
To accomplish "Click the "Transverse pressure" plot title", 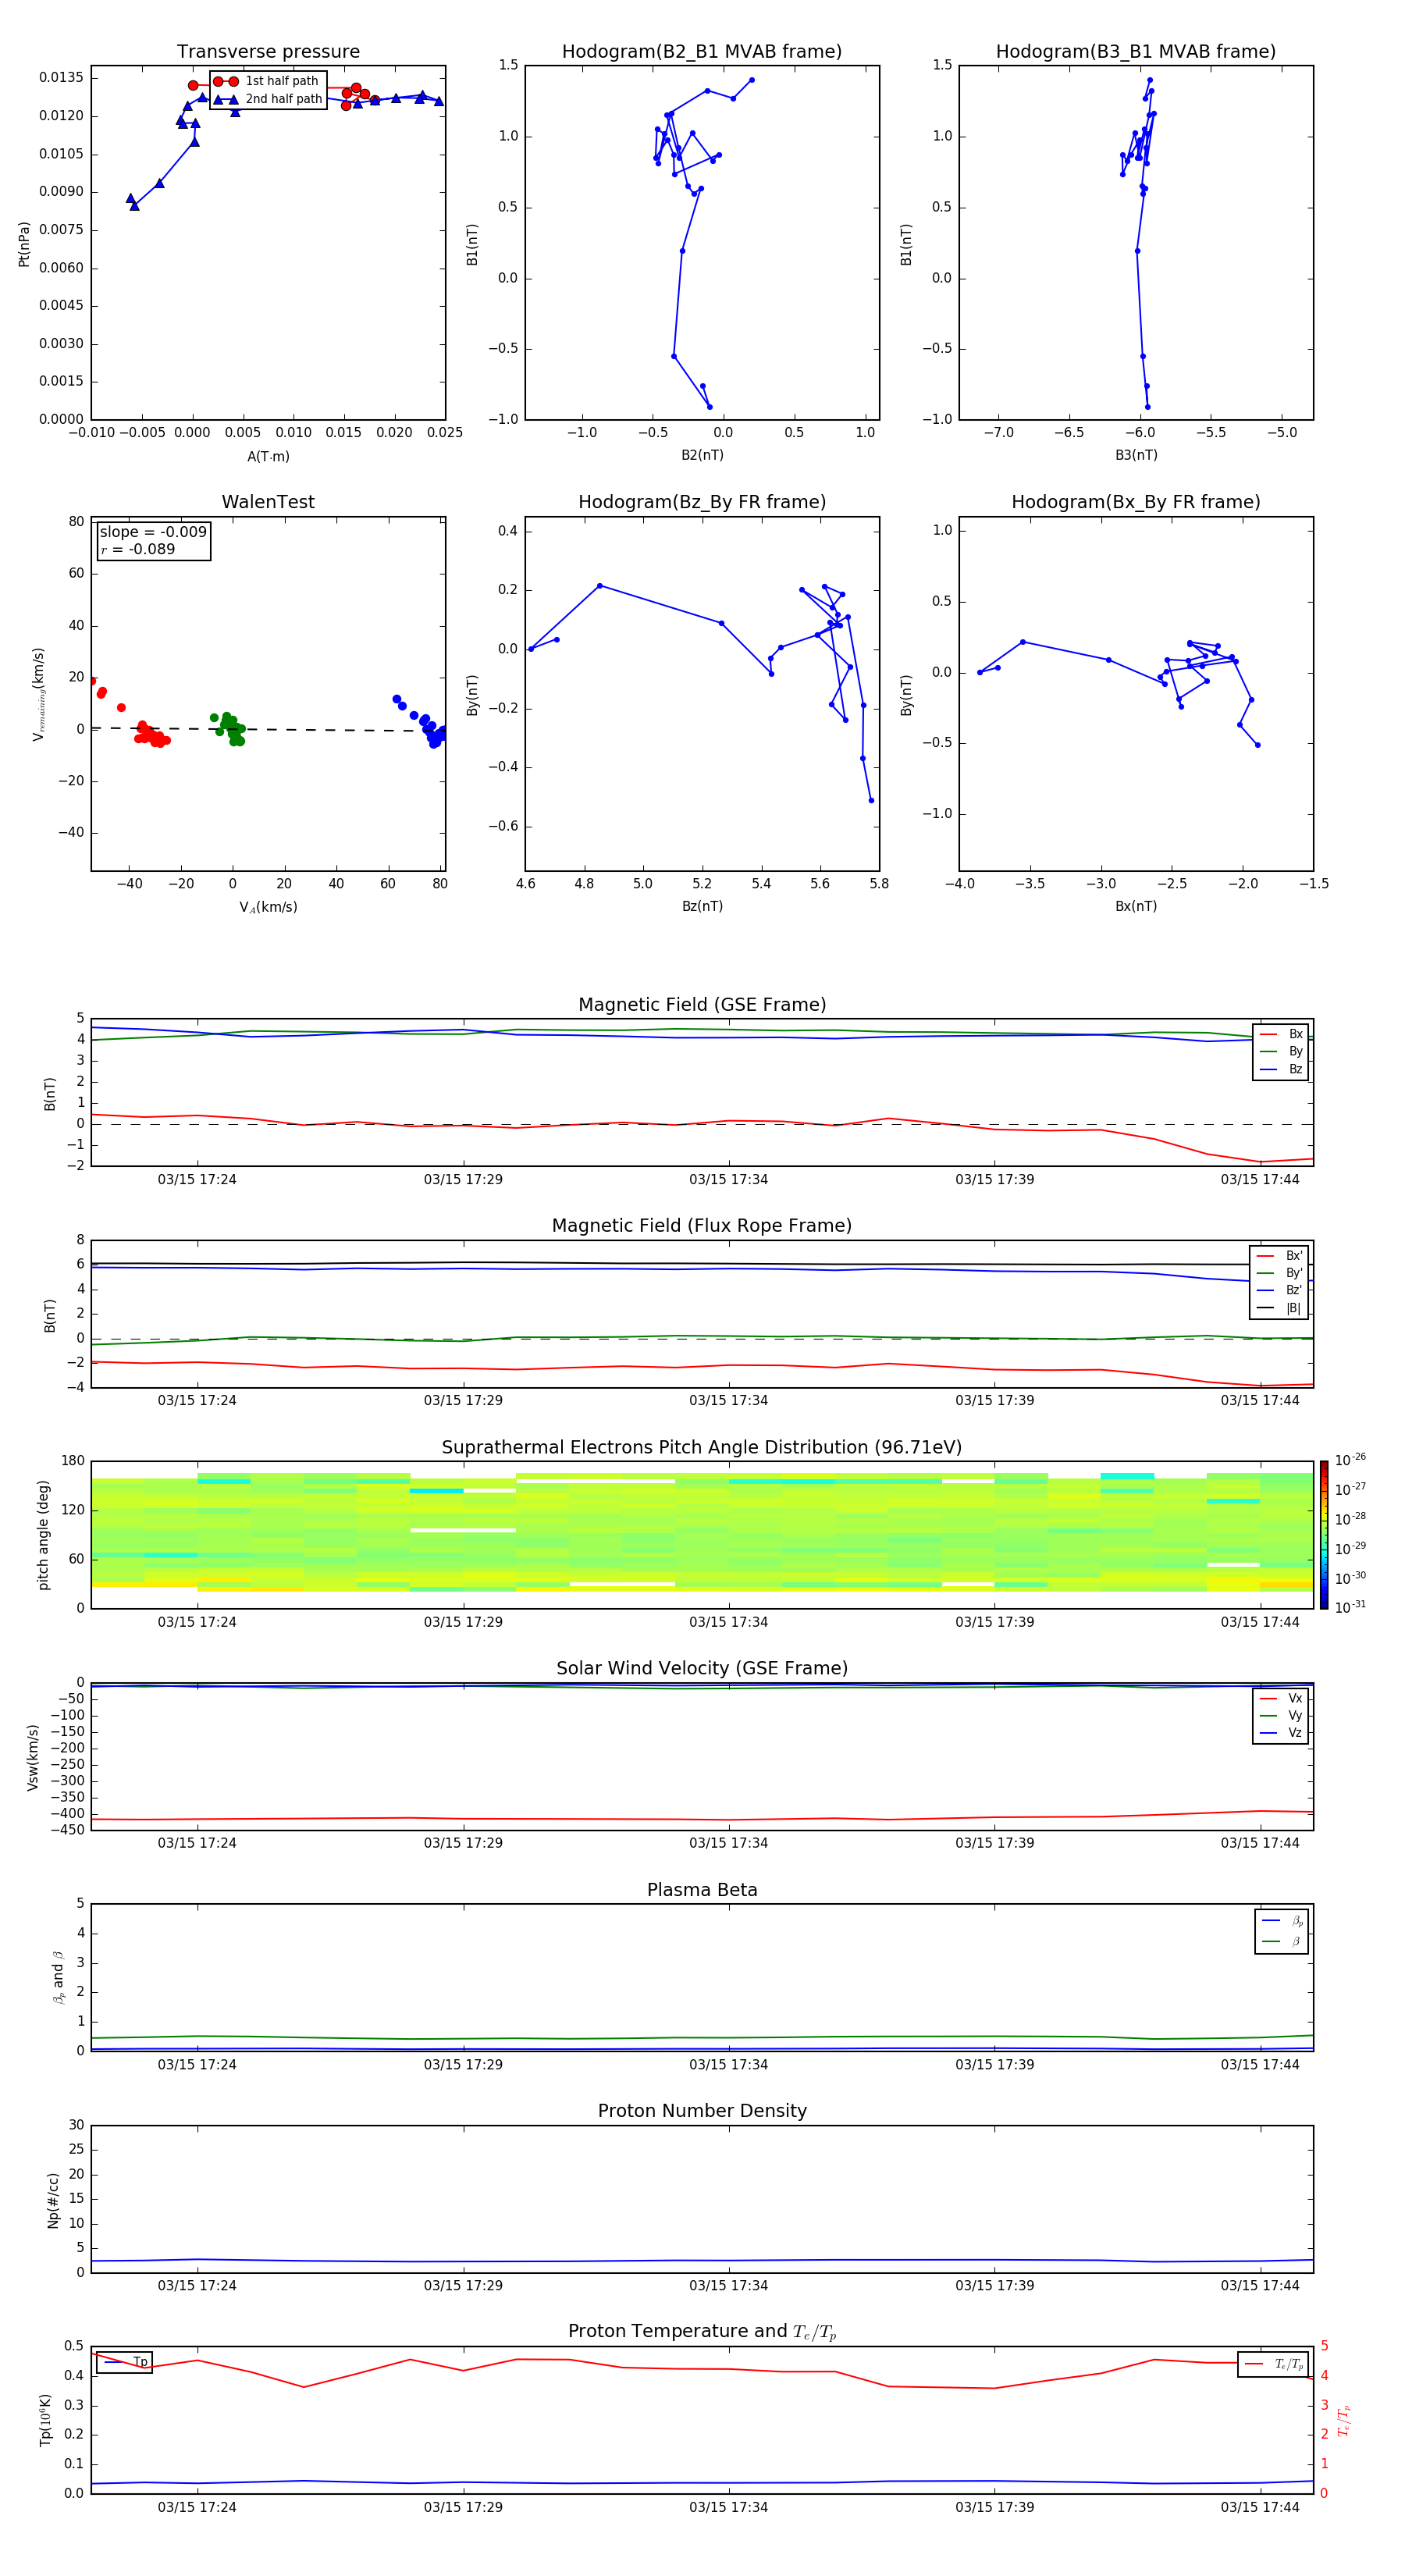I will pos(268,51).
